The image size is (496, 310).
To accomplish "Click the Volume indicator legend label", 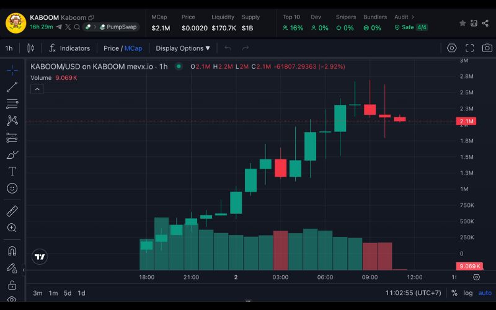I will coord(41,78).
